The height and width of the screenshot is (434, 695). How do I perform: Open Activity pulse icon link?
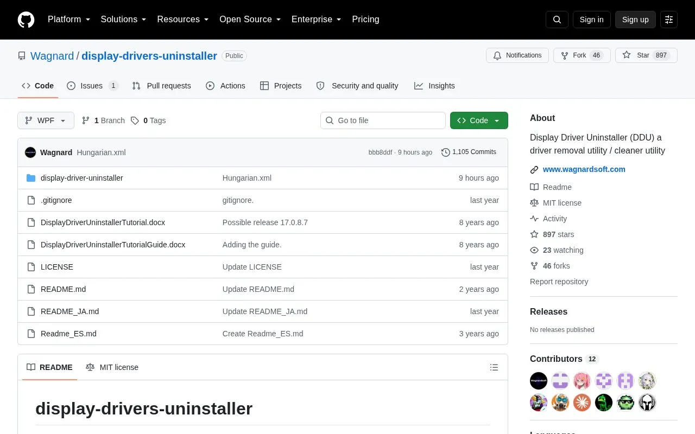tap(534, 219)
